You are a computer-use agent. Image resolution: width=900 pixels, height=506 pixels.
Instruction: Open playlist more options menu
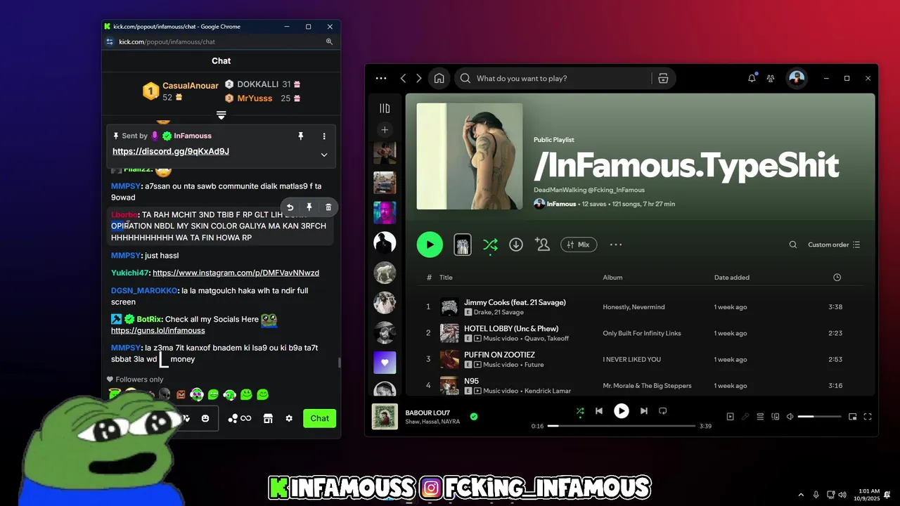coord(616,245)
